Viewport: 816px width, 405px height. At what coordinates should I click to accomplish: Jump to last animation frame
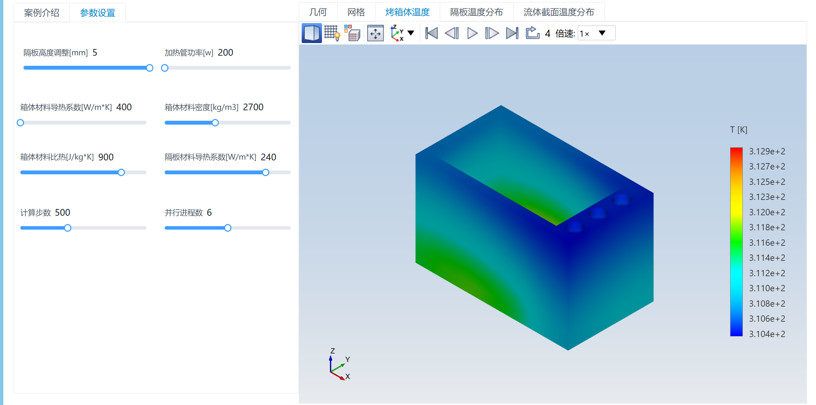click(512, 33)
